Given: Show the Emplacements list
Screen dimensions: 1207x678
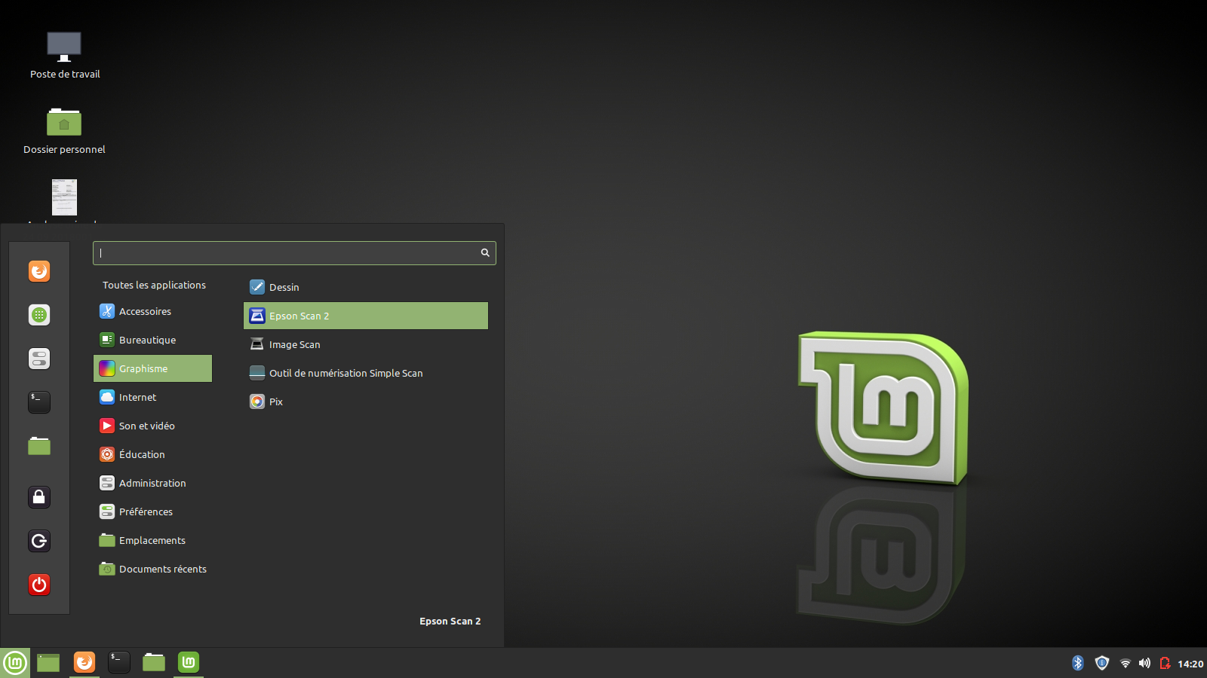Looking at the screenshot, I should pos(152,540).
